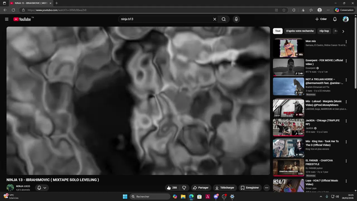Screen dimensions: 357x201
Task: Click the Créer button
Action: pos(321,19)
